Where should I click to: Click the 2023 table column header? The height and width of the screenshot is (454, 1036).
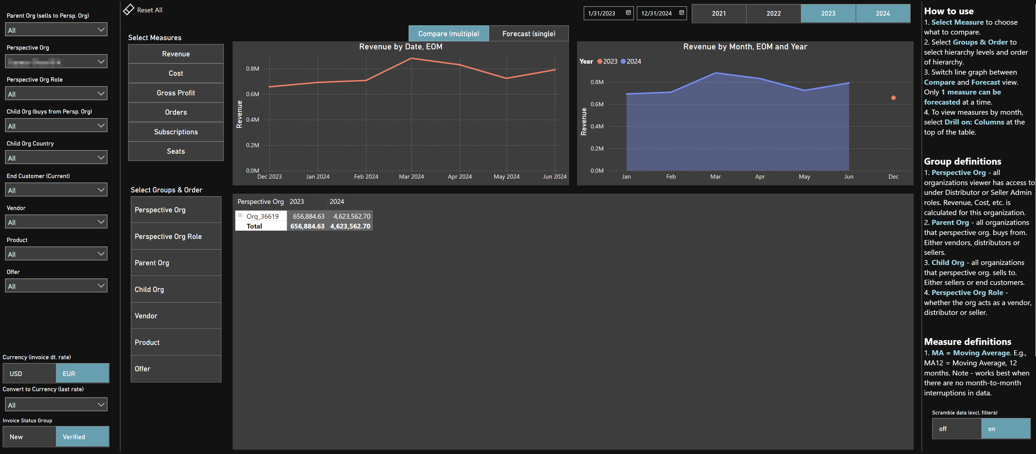pos(297,201)
